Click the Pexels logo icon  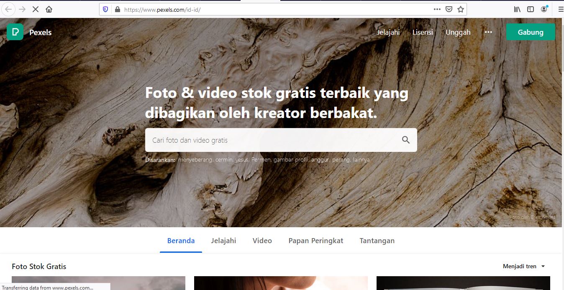(x=15, y=32)
